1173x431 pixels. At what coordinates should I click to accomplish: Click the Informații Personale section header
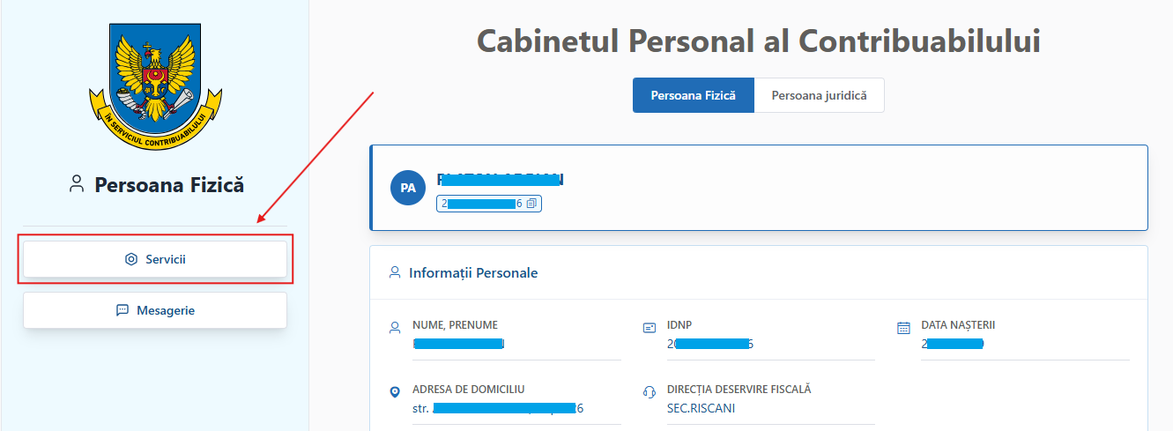click(473, 272)
